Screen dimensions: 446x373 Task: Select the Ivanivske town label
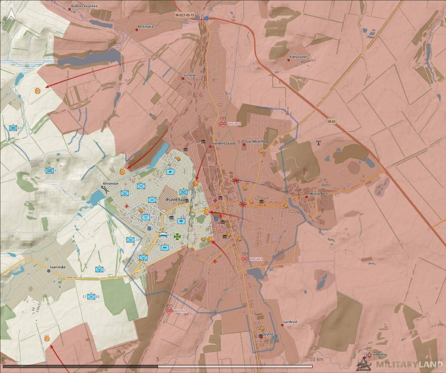tap(58, 267)
